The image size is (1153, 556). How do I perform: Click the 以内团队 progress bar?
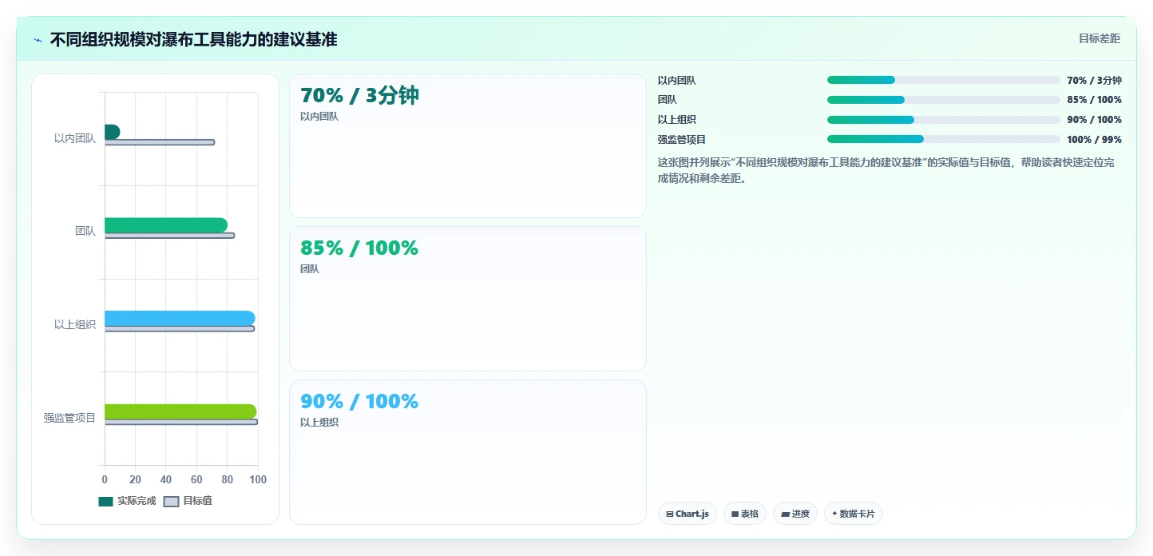943,80
